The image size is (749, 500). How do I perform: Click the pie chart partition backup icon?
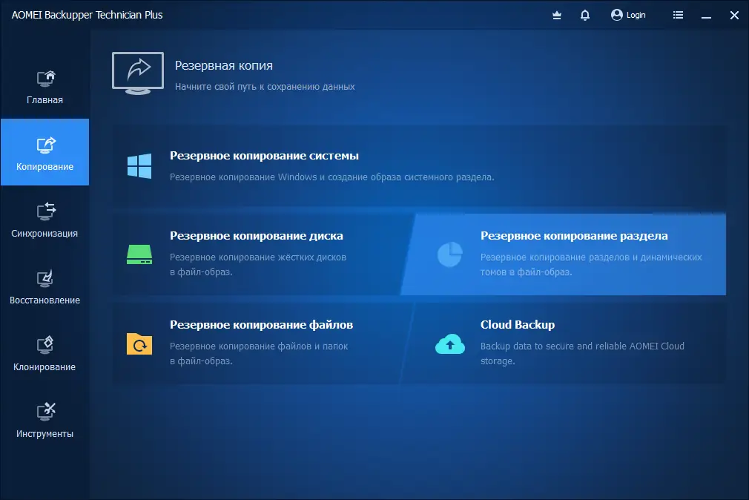click(449, 254)
